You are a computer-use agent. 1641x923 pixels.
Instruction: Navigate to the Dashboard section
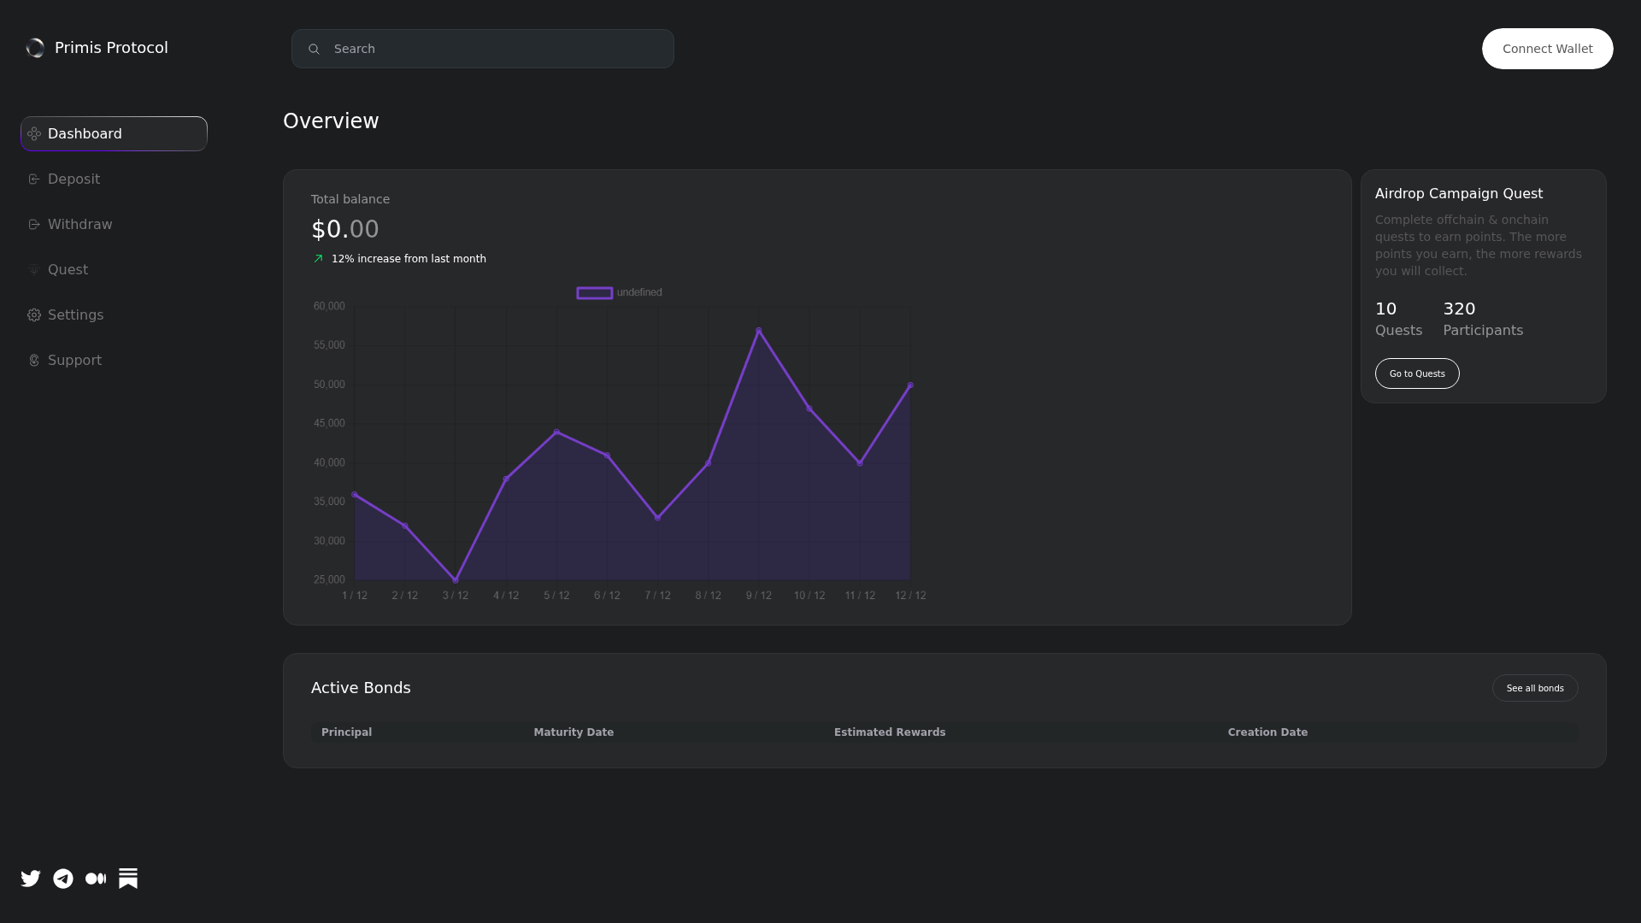(114, 133)
